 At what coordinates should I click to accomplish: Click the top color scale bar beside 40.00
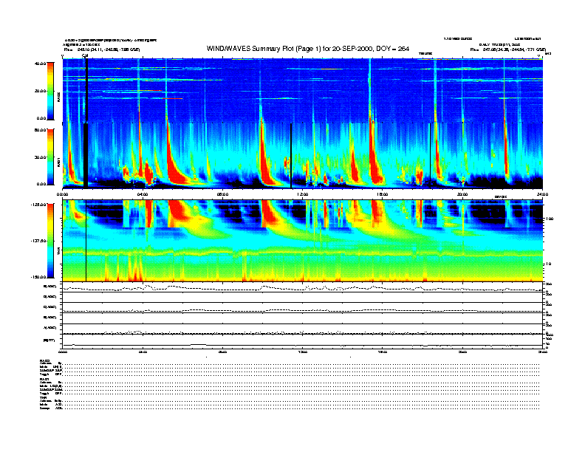pyautogui.click(x=50, y=91)
